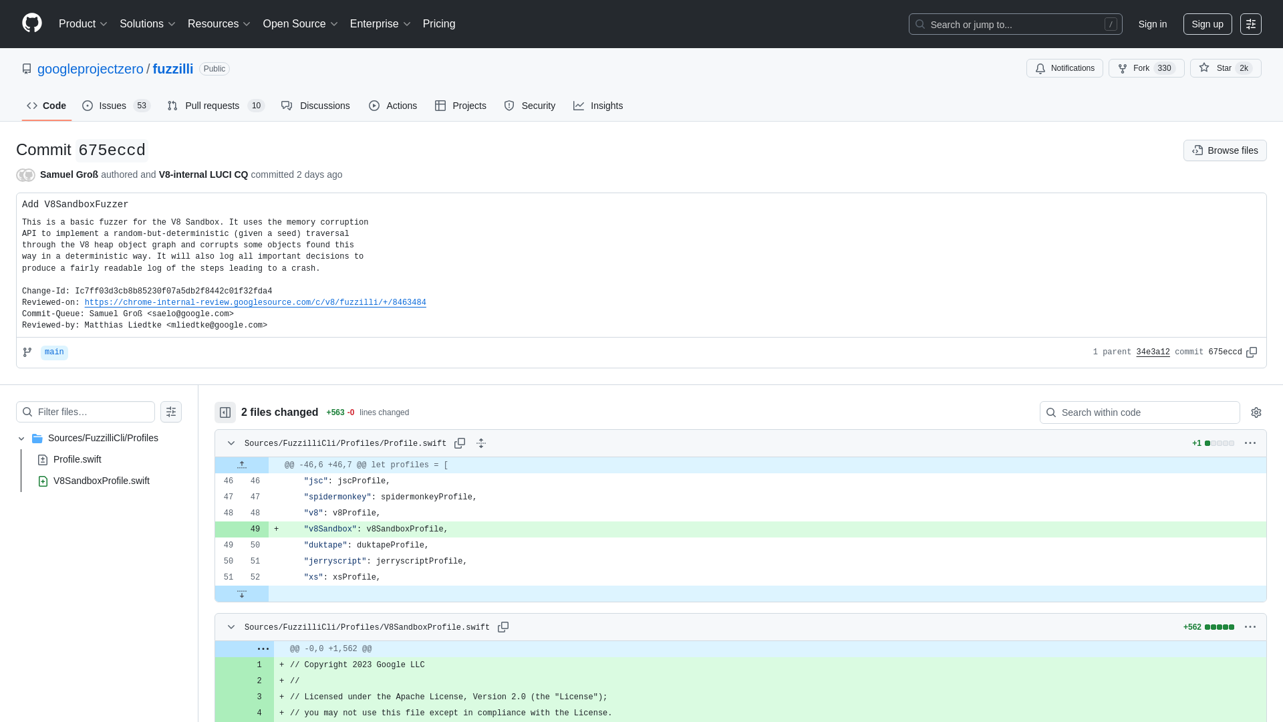Viewport: 1283px width, 722px height.
Task: Open parent commit 34e3a12 link
Action: (x=1153, y=352)
